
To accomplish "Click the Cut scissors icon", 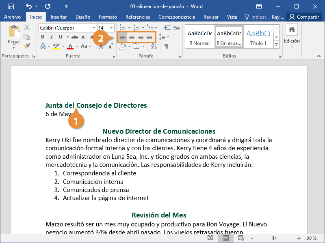I will pos(27,28).
